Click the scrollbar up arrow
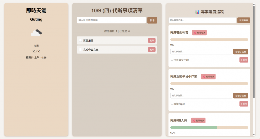260x139 pixels. click(x=254, y=4)
